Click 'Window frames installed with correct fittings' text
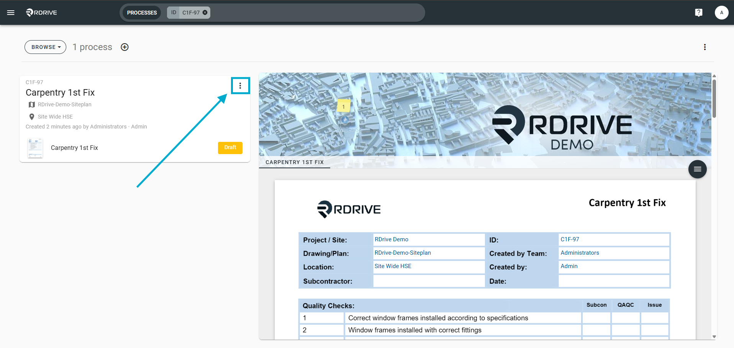 point(415,330)
